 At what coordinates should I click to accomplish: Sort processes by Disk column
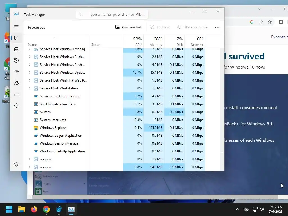pos(174,41)
